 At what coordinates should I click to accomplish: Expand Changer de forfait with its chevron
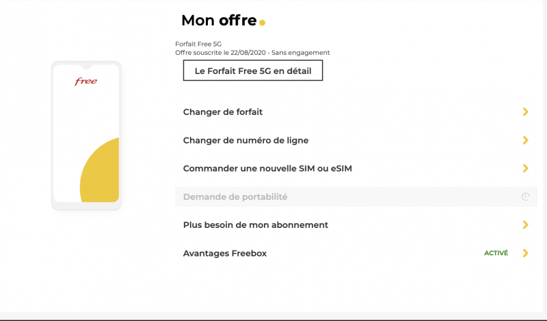[x=525, y=112]
